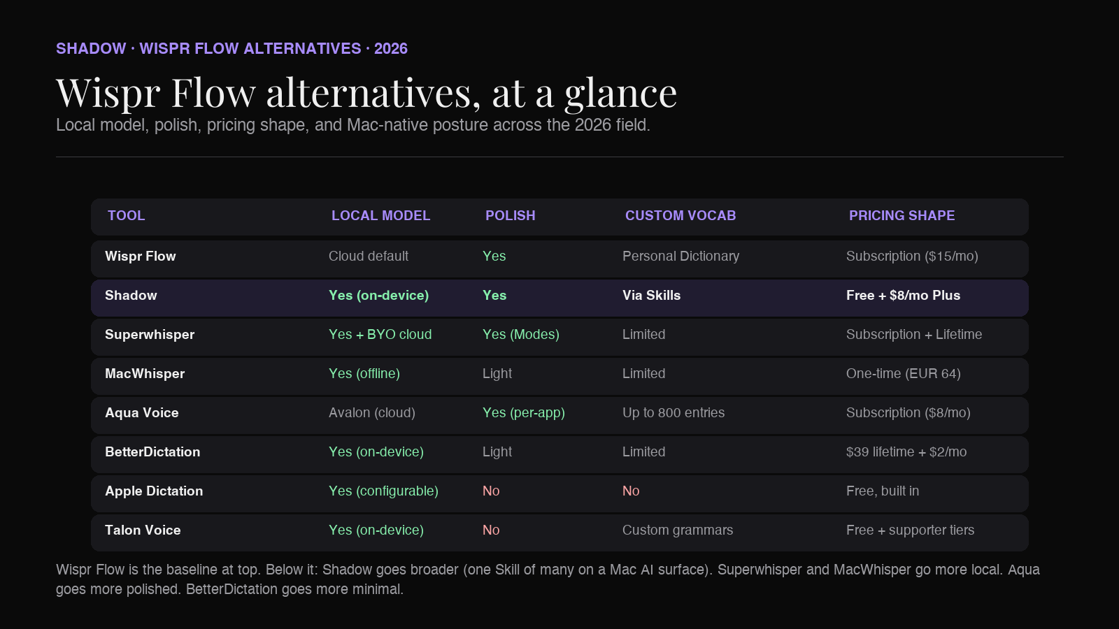The width and height of the screenshot is (1119, 629).
Task: Click the POLISH column header
Action: [x=510, y=216]
